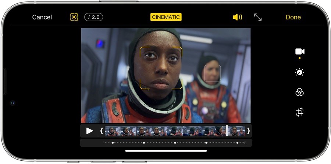Tap the right trim handle of timeline
Image resolution: width=331 pixels, height=164 pixels.
pyautogui.click(x=249, y=131)
